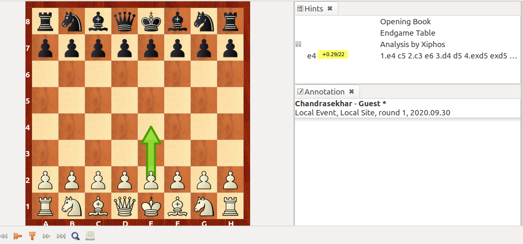Jump to the final move icon
Screen dimensions: 523x244
pyautogui.click(x=61, y=236)
